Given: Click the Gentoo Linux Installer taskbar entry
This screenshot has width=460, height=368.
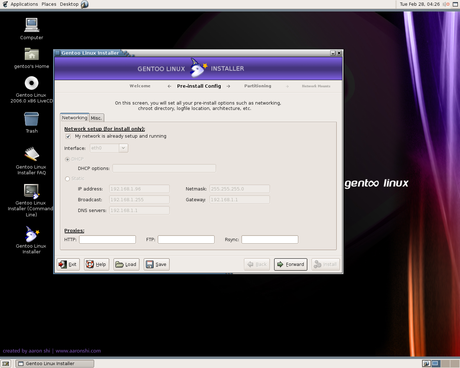Looking at the screenshot, I should point(55,364).
